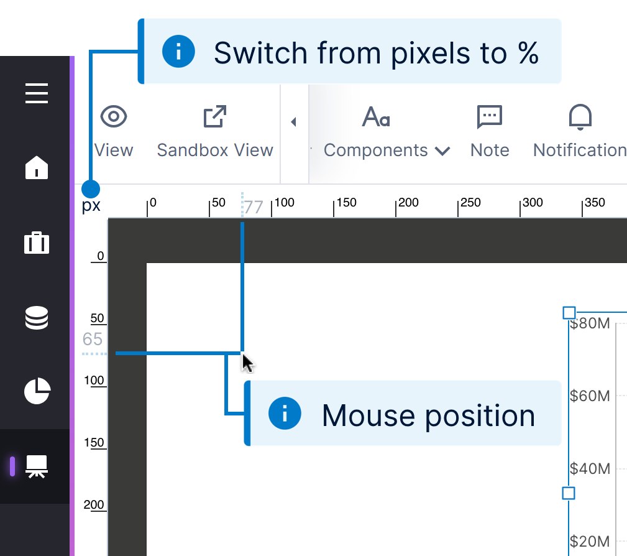The width and height of the screenshot is (627, 556).
Task: Open the briefcase projects icon
Action: 37,242
